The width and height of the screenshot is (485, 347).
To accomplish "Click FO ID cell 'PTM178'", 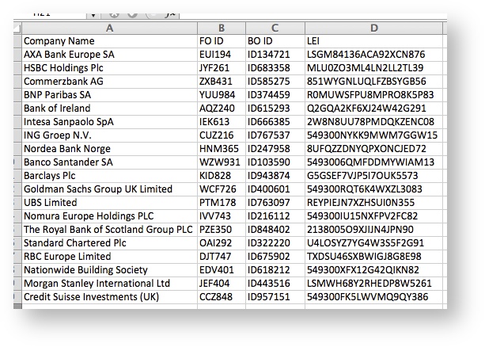I will point(222,203).
